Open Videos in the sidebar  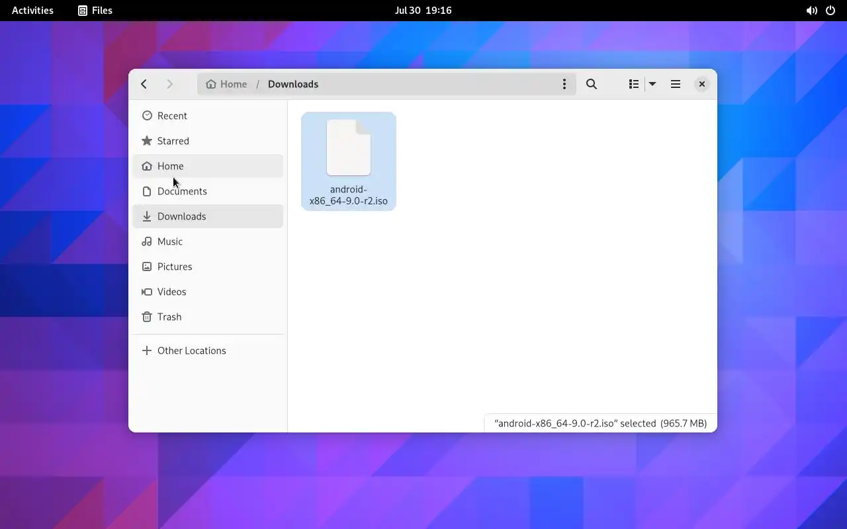(x=208, y=292)
